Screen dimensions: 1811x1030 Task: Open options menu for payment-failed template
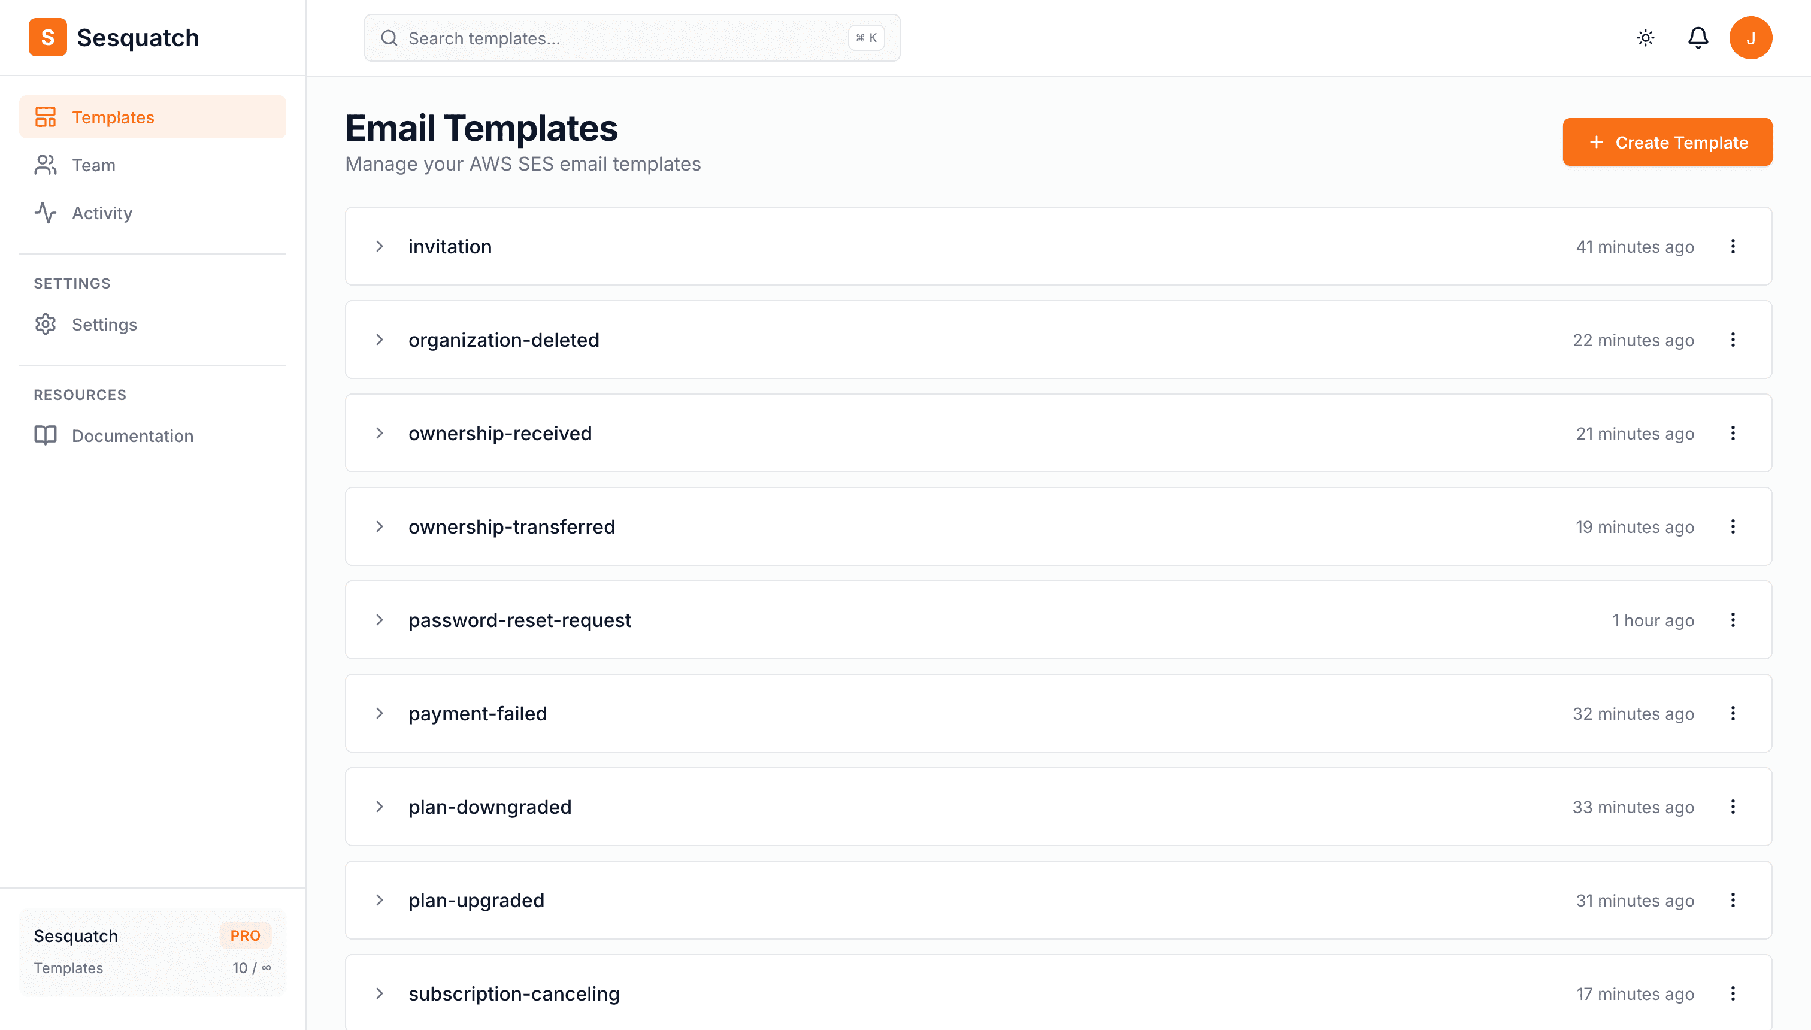point(1734,713)
